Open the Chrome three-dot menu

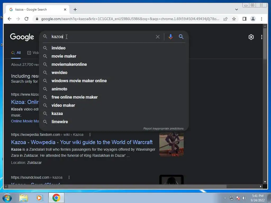pos(261,19)
